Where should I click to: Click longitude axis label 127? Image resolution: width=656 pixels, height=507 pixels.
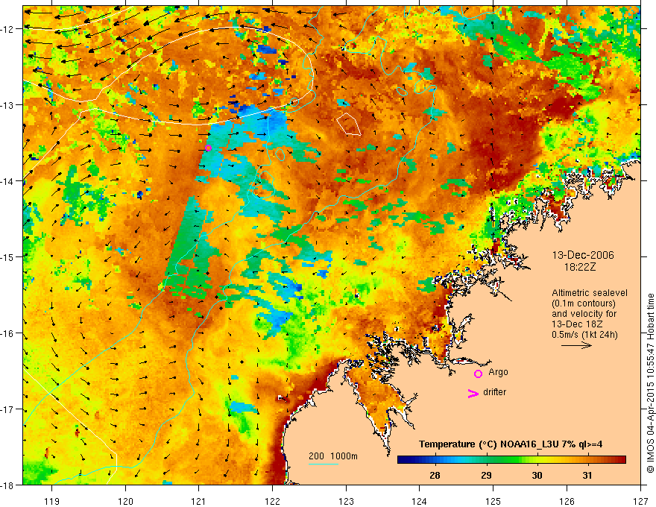tap(640, 501)
